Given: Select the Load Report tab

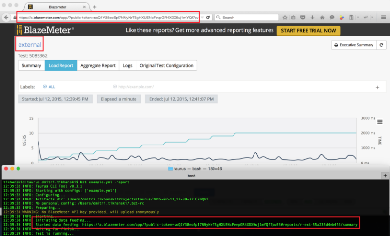Looking at the screenshot, I should (60, 65).
